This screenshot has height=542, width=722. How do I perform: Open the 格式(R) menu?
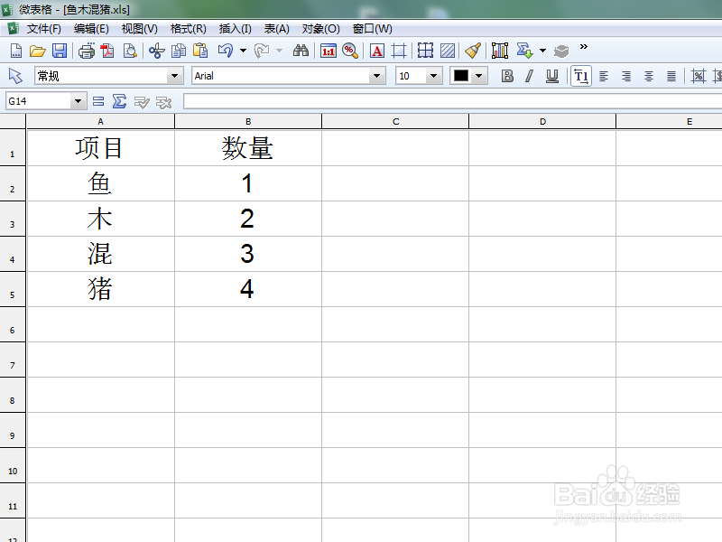(188, 29)
